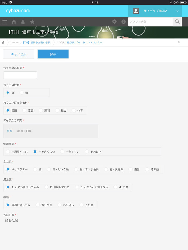Viewport: 188px width, 250px height.
Task: Open the help question mark icon
Action: 123,22
